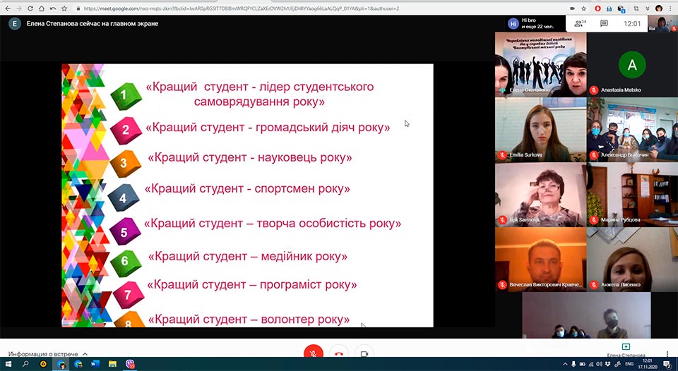Image resolution: width=678 pixels, height=371 pixels.
Task: Expand hidden extensions with the double chevron
Action: pos(648,8)
